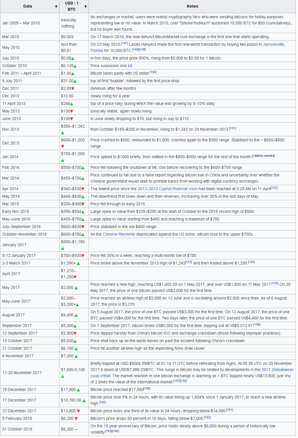Click green up arrow next to $1.00

(73, 73)
